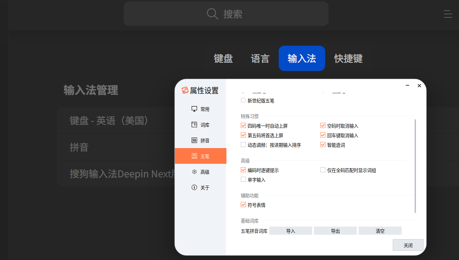The height and width of the screenshot is (260, 459).
Task: Switch to the 键盘 tab
Action: [223, 58]
